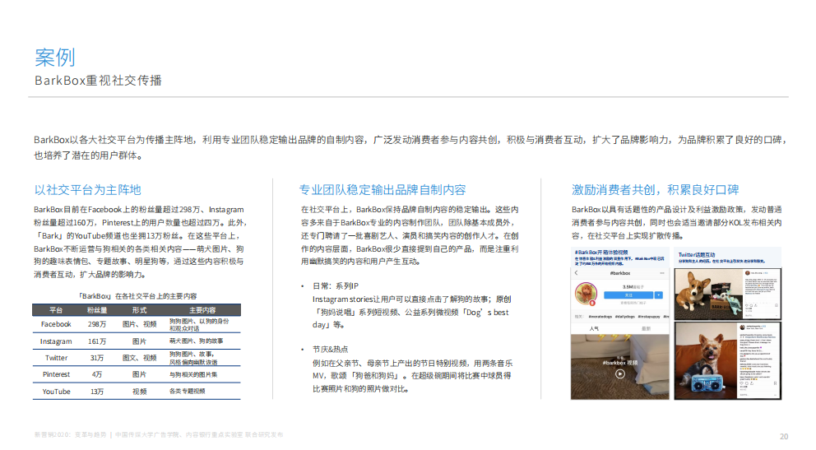Open the three-dot menu beside #barkbox title

(661, 272)
